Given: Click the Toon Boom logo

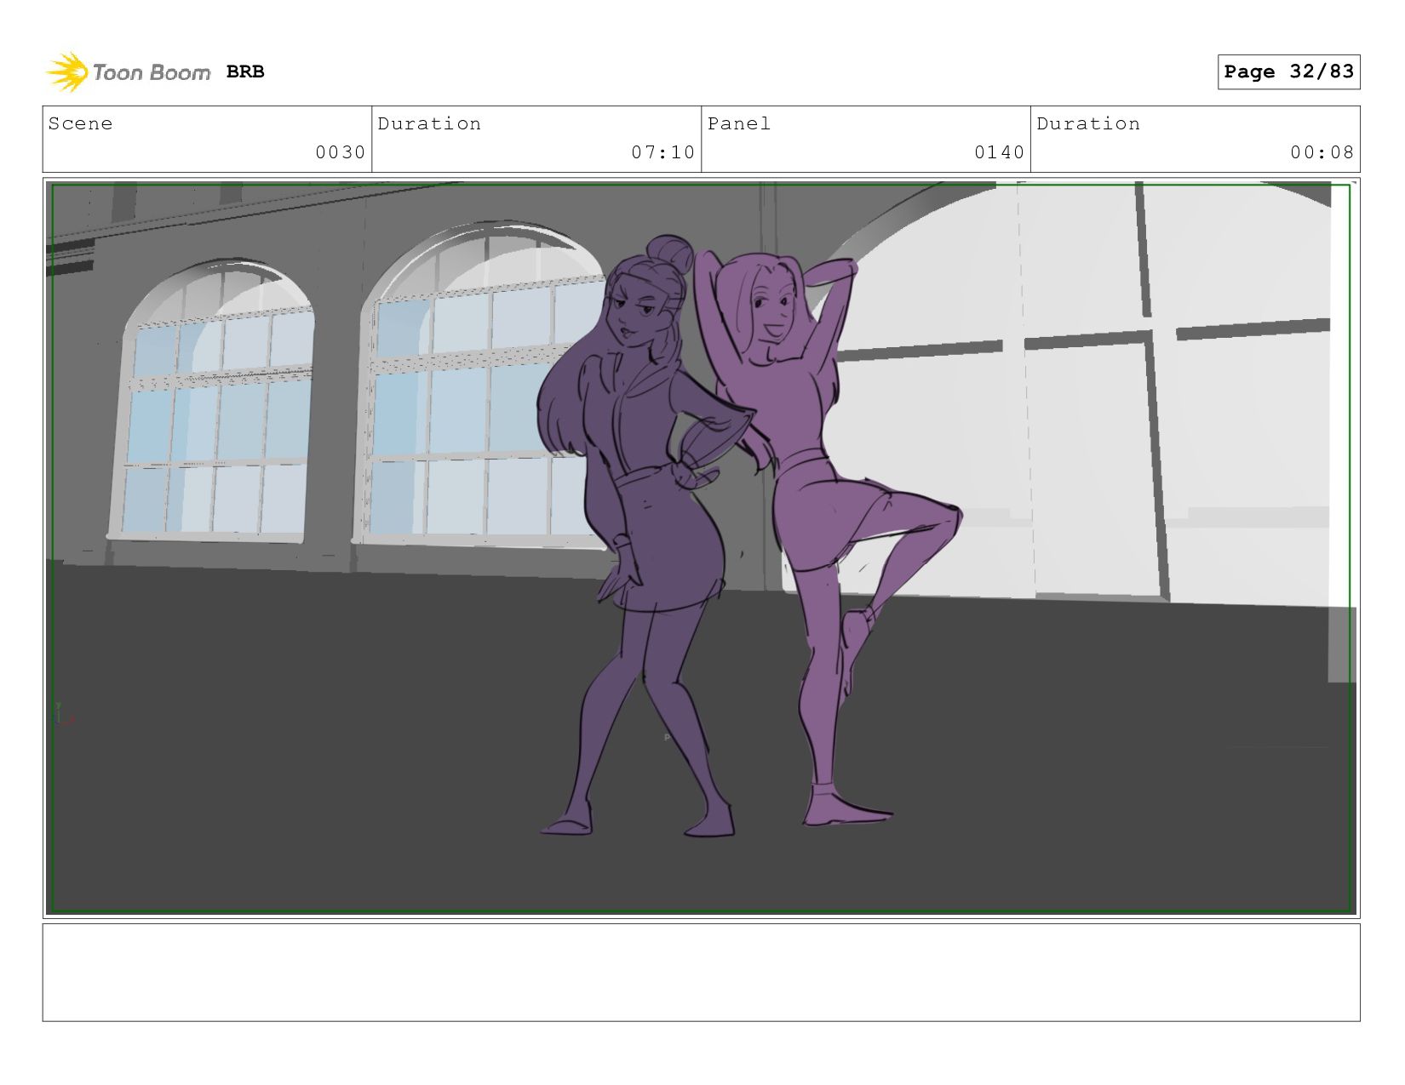Looking at the screenshot, I should pyautogui.click(x=128, y=72).
